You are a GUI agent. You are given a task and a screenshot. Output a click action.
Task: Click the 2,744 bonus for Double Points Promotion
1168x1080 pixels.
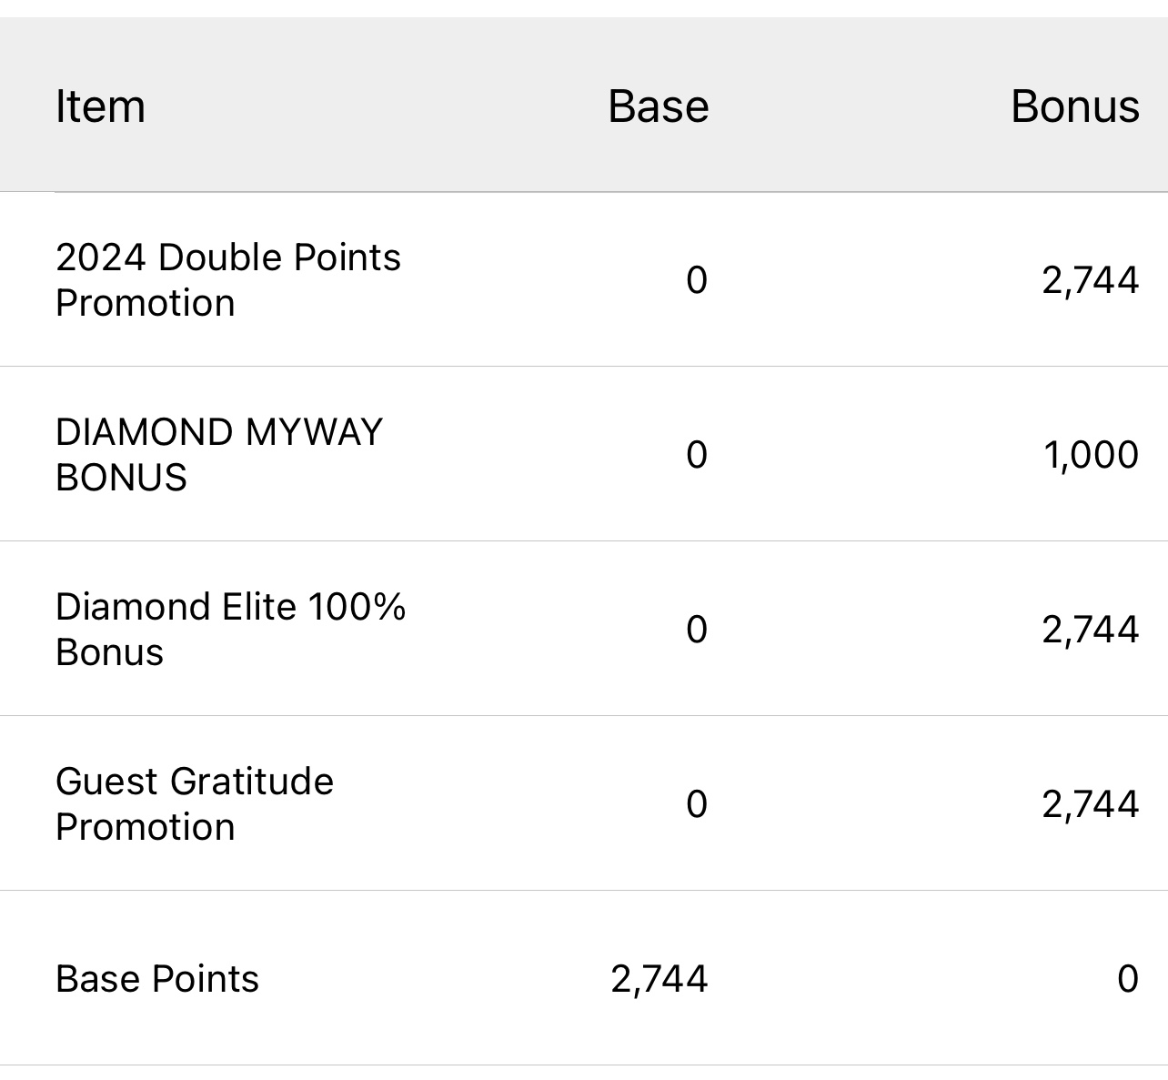coord(1090,279)
